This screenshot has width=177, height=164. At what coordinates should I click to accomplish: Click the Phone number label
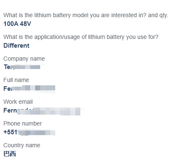click(23, 123)
